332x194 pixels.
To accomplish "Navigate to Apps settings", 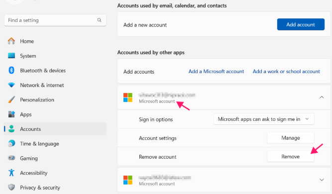I will coord(55,114).
